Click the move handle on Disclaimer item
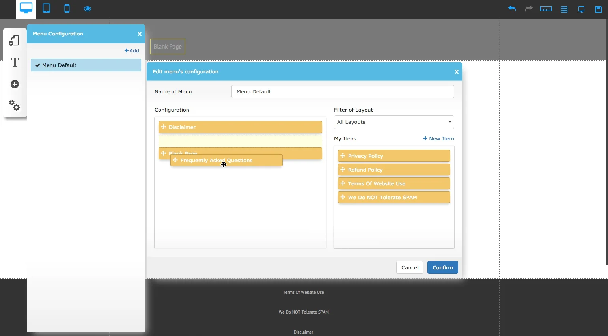Viewport: 608px width, 336px height. [164, 127]
